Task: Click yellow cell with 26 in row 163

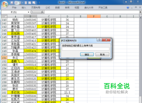Action: pyautogui.click(x=67, y=100)
